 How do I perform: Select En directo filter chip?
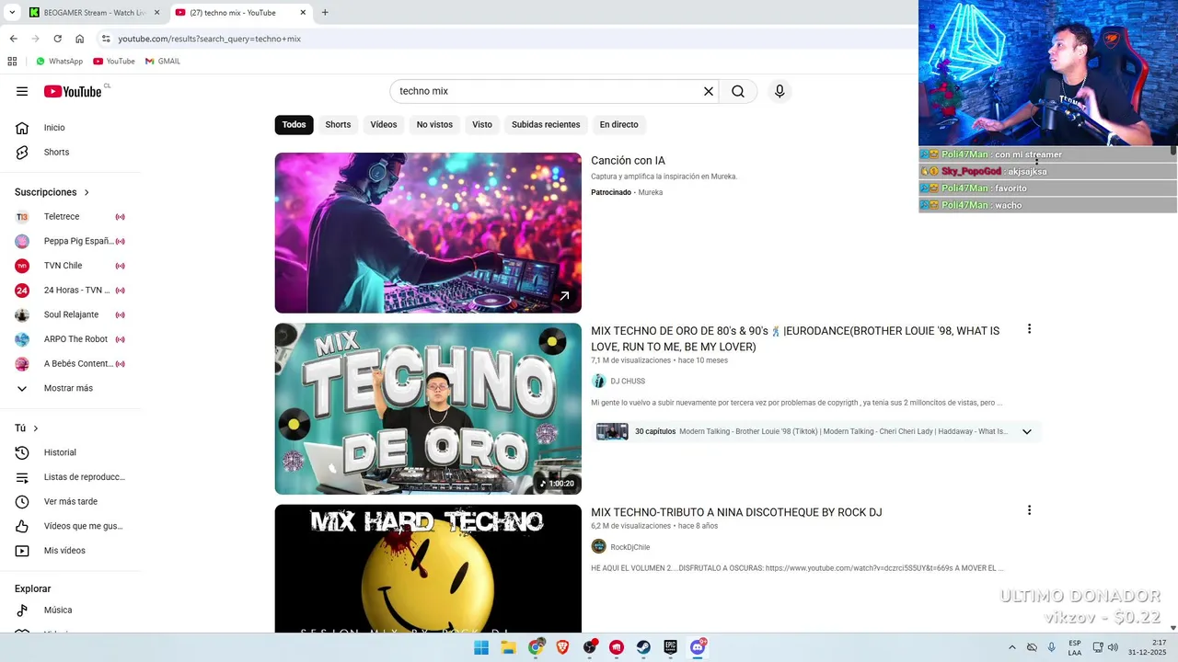click(618, 124)
